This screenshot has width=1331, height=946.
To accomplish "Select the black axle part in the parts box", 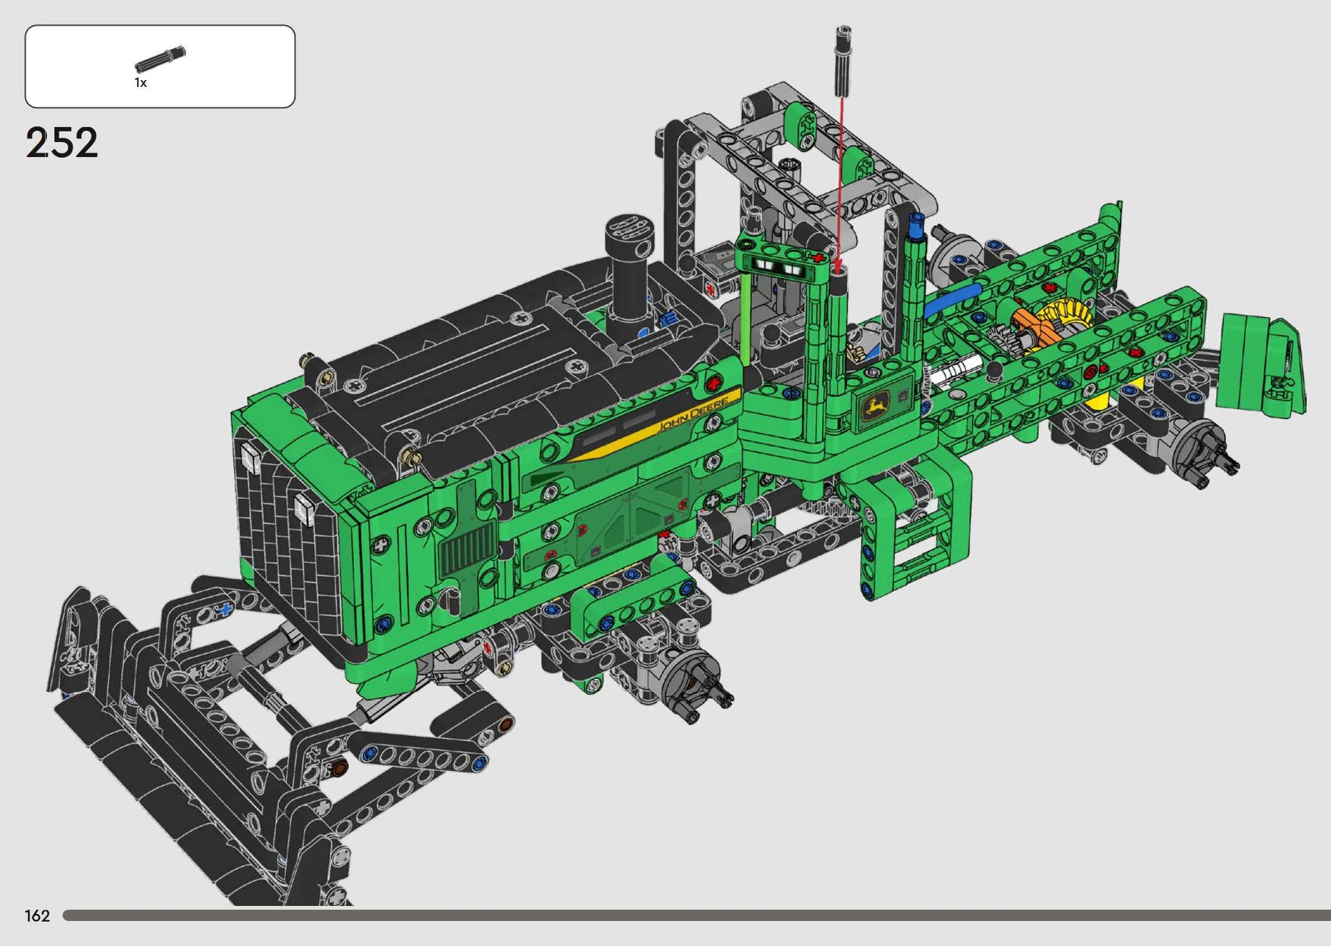I will click(160, 59).
